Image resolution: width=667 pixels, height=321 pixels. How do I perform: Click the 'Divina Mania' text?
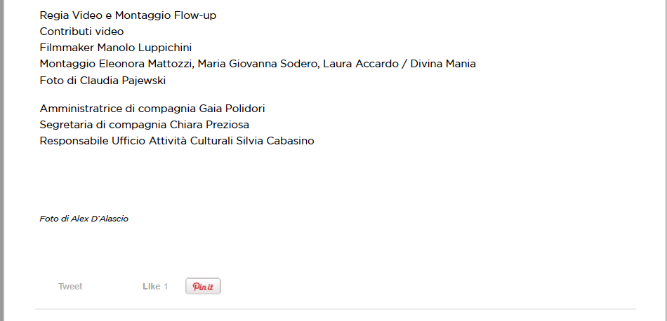(x=443, y=64)
